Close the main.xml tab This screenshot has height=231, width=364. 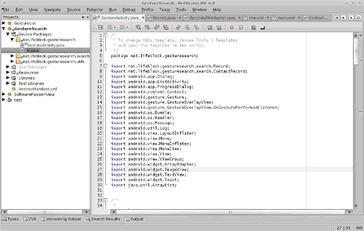[299, 18]
